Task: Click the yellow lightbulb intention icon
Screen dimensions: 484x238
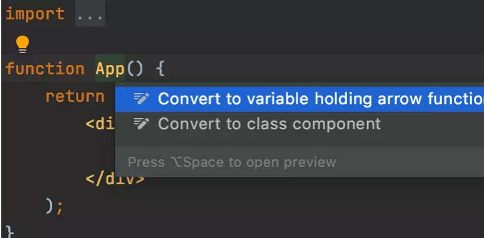Action: click(x=23, y=44)
